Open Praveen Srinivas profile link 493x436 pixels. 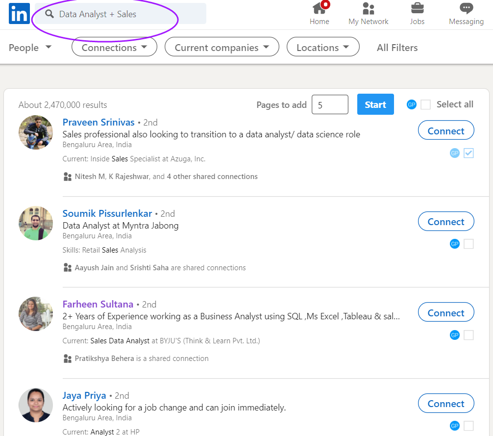pyautogui.click(x=99, y=122)
